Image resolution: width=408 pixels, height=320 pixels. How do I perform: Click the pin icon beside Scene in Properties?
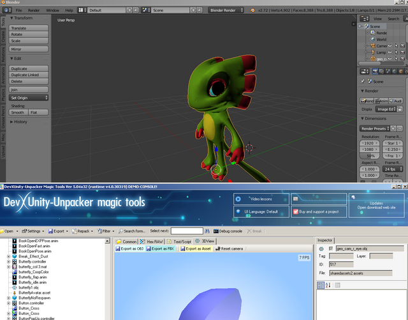click(363, 82)
